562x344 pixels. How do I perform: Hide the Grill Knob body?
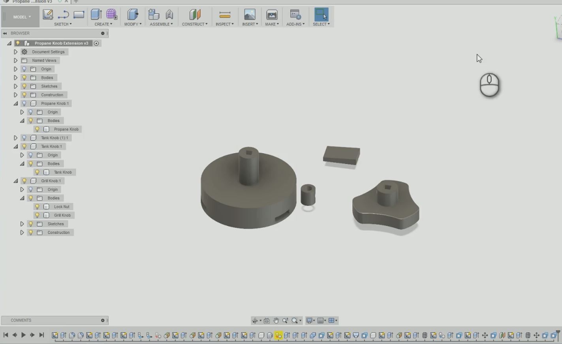click(x=37, y=215)
